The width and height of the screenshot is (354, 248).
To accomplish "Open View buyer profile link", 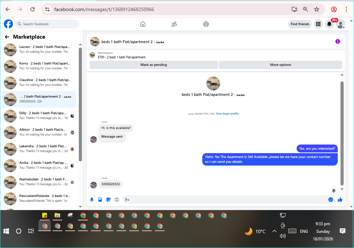I will [x=227, y=114].
